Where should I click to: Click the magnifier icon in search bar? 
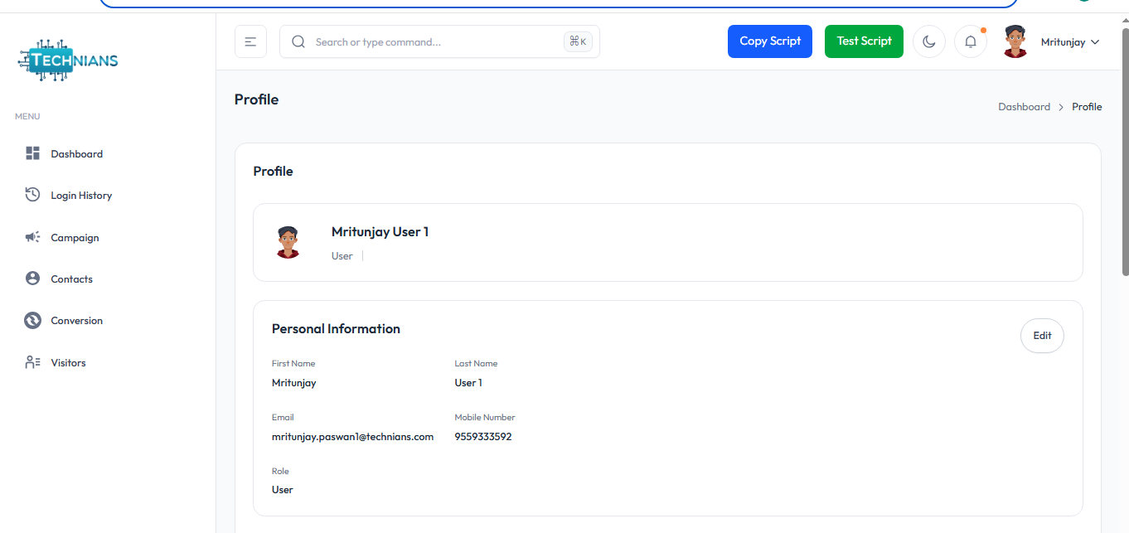coord(298,41)
